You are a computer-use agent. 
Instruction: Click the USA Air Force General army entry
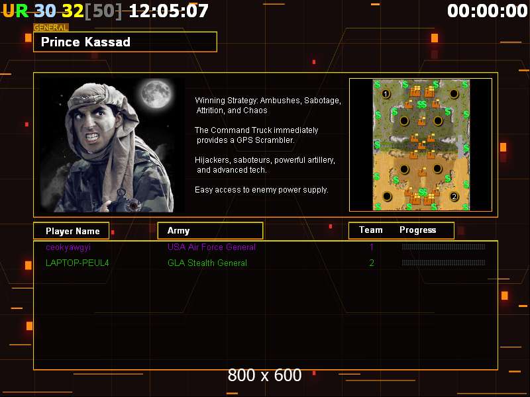(x=211, y=247)
